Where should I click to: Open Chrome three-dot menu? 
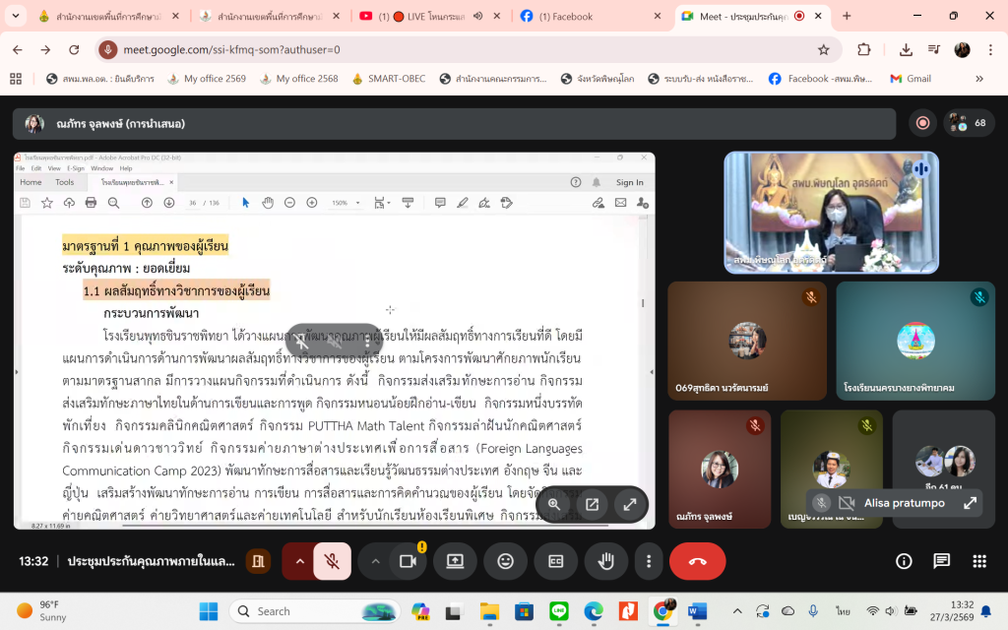(x=990, y=49)
